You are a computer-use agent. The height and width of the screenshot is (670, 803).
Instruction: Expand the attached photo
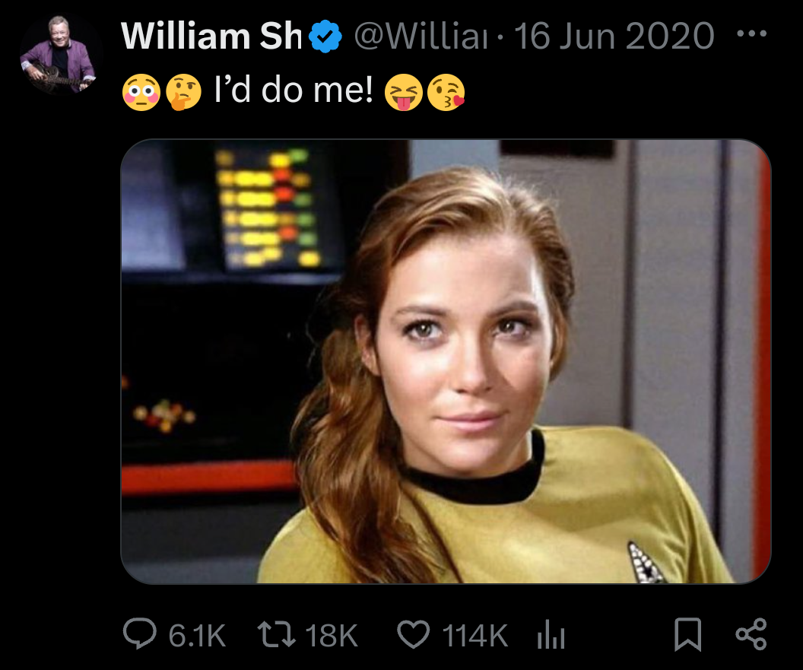point(446,361)
